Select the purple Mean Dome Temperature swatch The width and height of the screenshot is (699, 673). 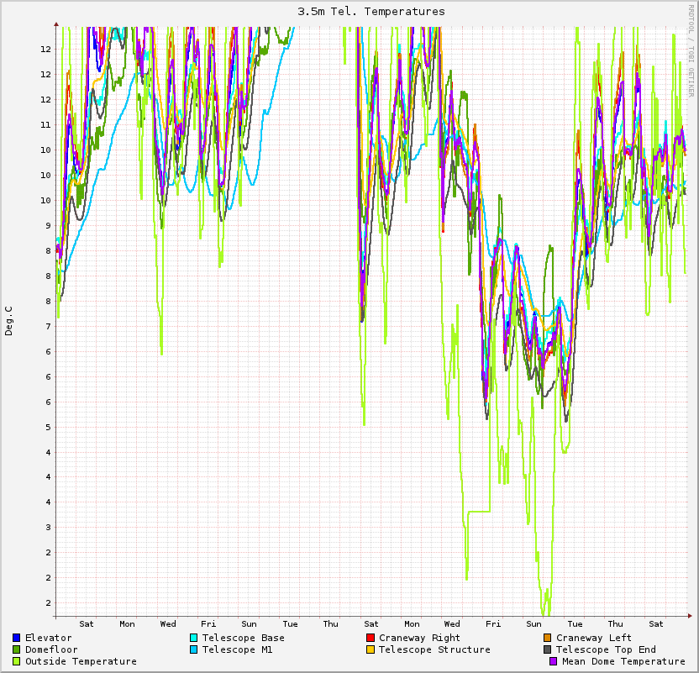coord(554,661)
